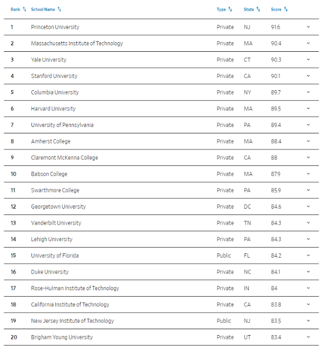This screenshot has height=350, width=324.
Task: Select the Claremont McKenna College entry
Action: 64,158
